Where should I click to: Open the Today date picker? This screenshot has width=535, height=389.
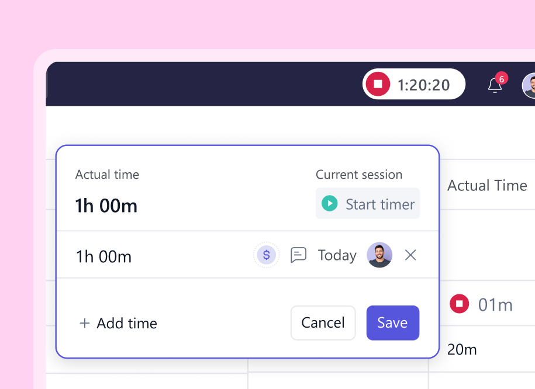tap(337, 255)
